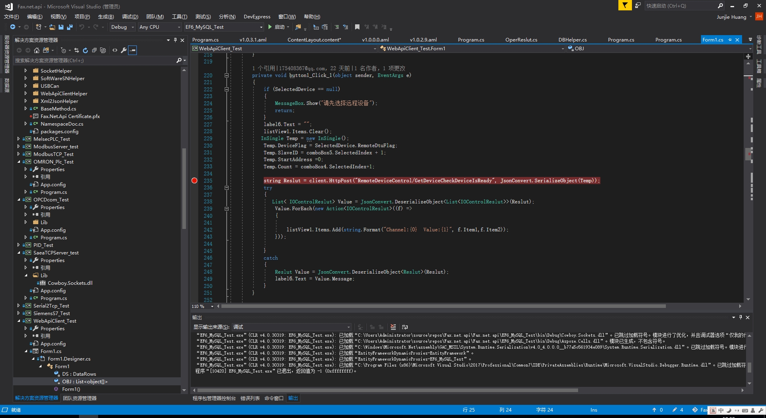Click the editor horizontal scrollbar
The width and height of the screenshot is (766, 418).
(x=444, y=306)
